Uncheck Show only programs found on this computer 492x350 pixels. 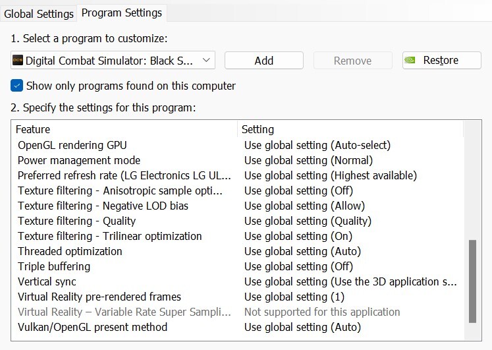(x=16, y=86)
